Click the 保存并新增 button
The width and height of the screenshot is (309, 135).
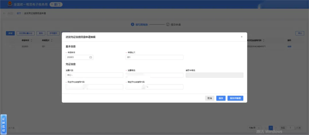[x=235, y=98]
